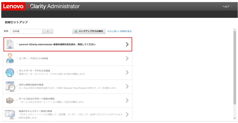Click the XClarity Administrator title
238x123 pixels.
tap(53, 6)
